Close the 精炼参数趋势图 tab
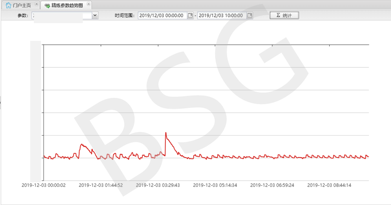Screen dimensions: 391x205 coord(88,4)
